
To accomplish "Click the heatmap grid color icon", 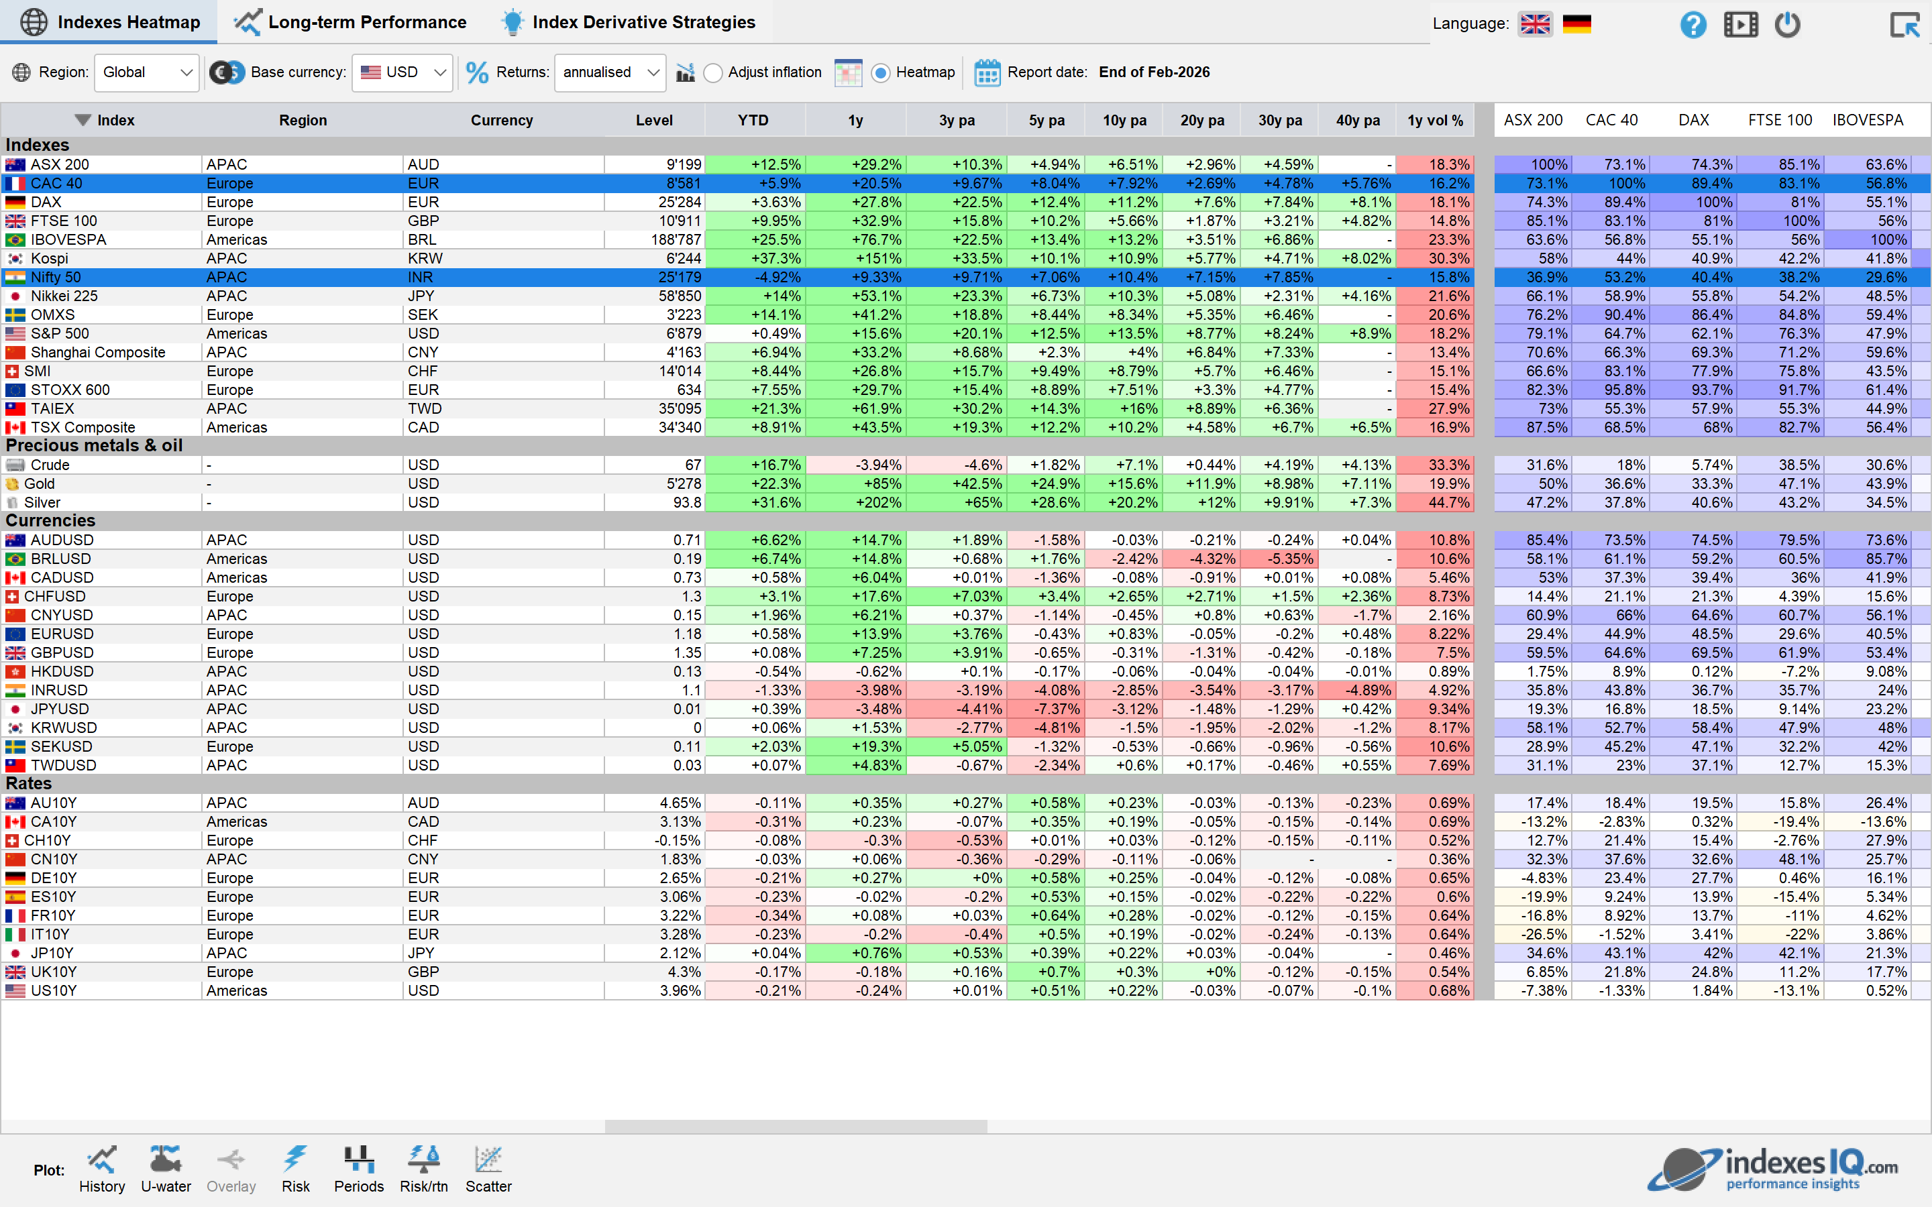I will 848,72.
